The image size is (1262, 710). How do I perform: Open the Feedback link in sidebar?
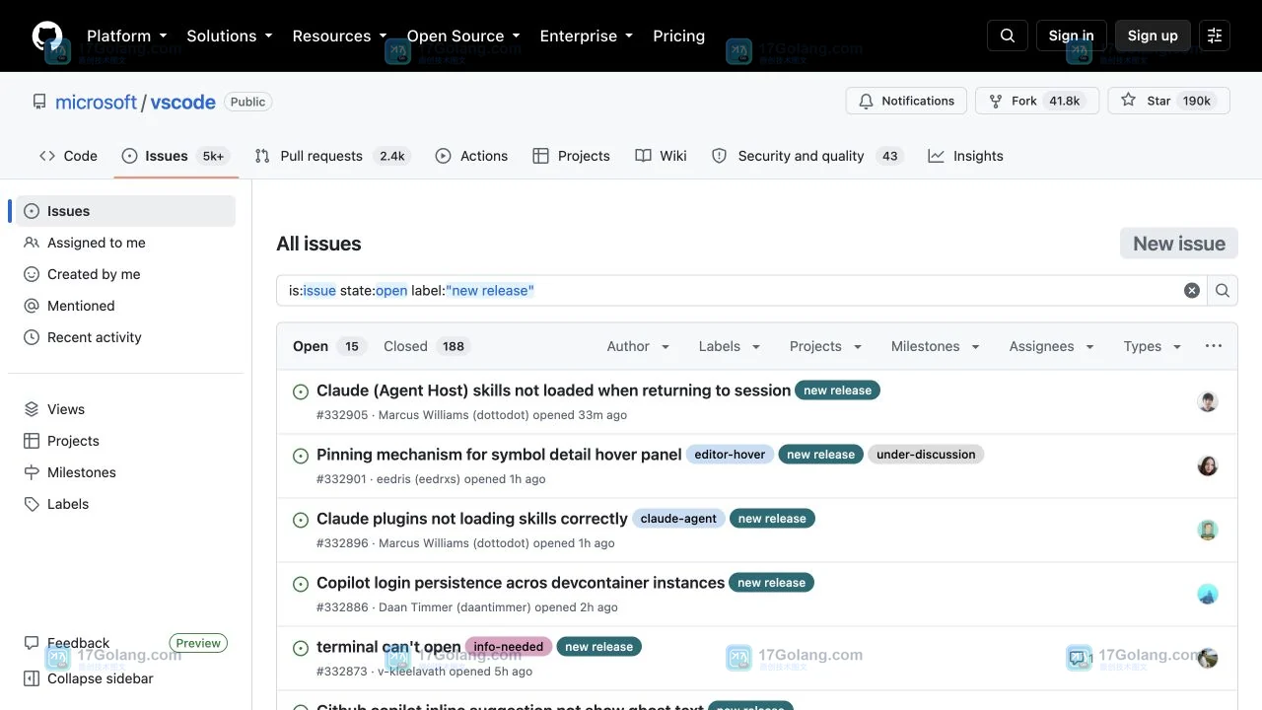point(67,643)
